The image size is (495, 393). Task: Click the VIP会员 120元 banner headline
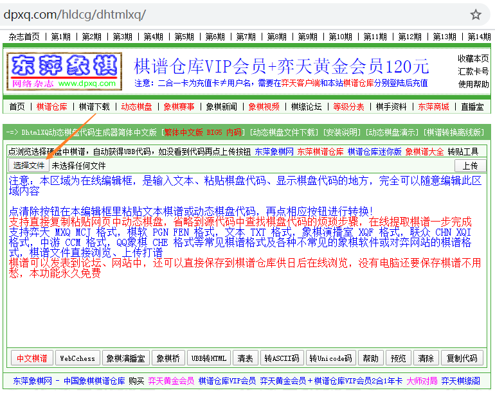tap(282, 66)
